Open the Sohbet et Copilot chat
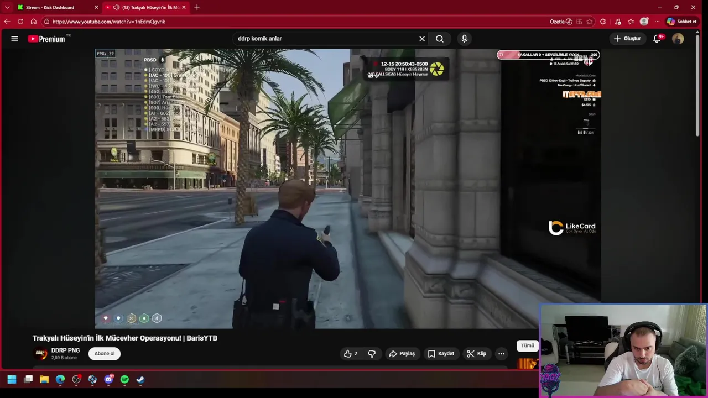Image resolution: width=708 pixels, height=398 pixels. coord(682,22)
